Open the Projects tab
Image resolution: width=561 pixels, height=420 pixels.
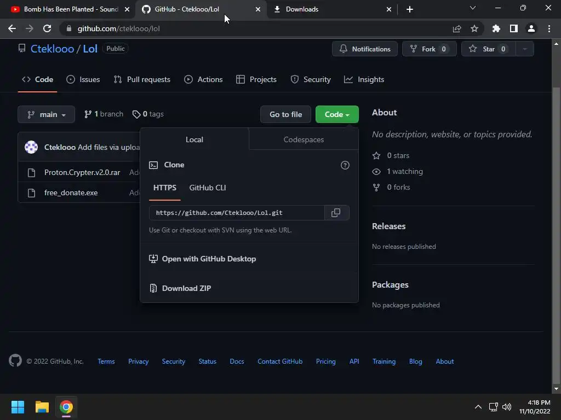click(x=256, y=79)
